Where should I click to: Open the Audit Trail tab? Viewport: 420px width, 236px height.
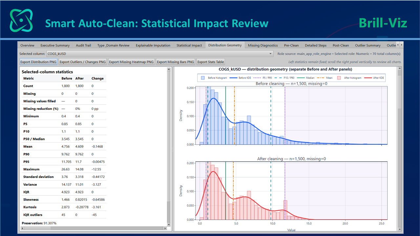coord(83,45)
